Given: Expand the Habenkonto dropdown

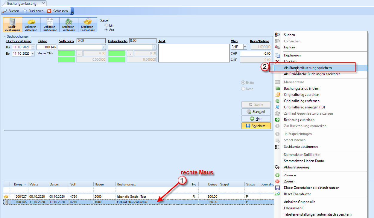Looking at the screenshot, I should [x=154, y=47].
